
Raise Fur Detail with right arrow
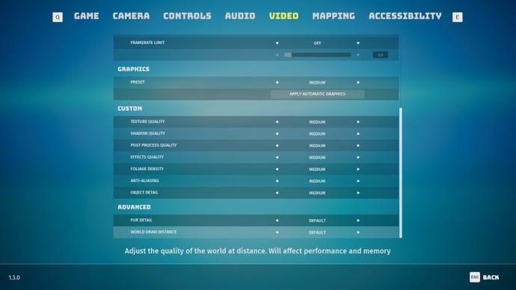coord(358,220)
